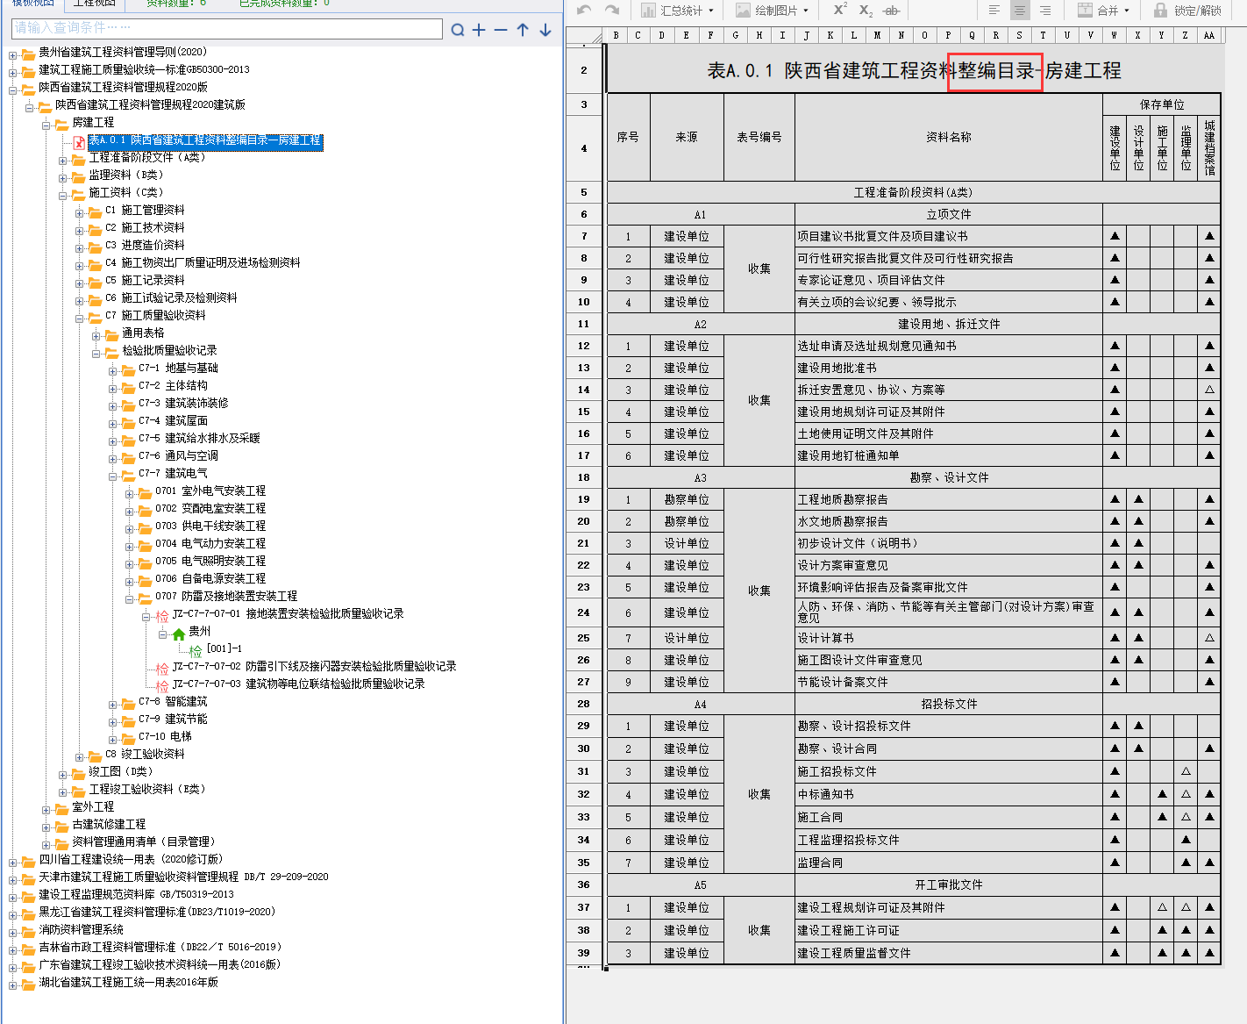Expand 监理资料（B类）node
This screenshot has height=1024, width=1247.
click(x=62, y=177)
